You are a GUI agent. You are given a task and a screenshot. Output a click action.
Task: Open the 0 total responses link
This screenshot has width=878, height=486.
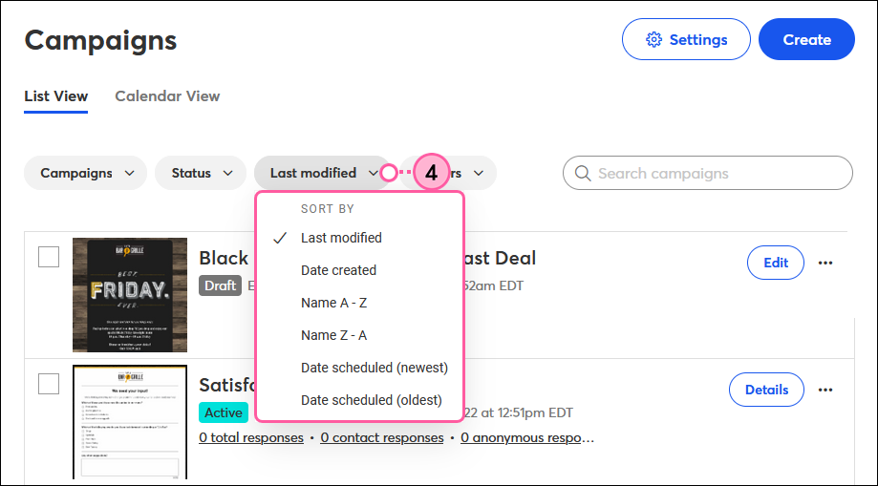(251, 438)
